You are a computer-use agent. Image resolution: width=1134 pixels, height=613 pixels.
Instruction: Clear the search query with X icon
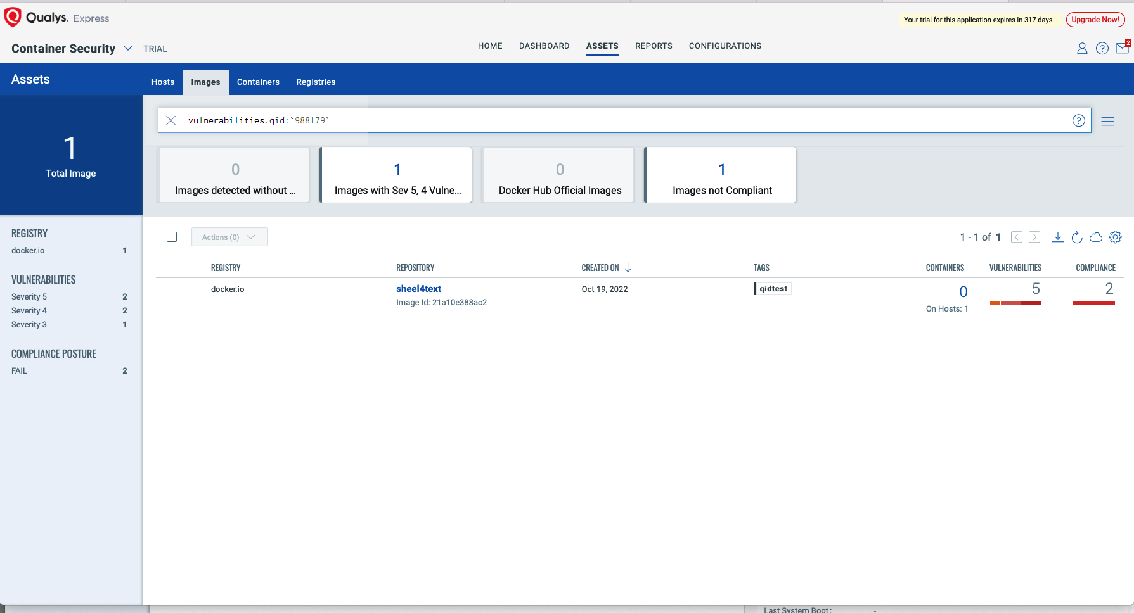pyautogui.click(x=171, y=120)
